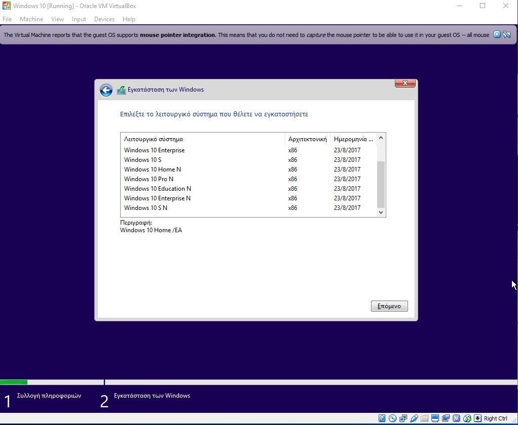Click the Λειτουργικό σύστημα column header
The height and width of the screenshot is (425, 518).
pos(203,139)
